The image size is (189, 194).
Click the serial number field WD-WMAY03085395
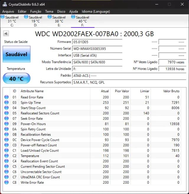[x=97, y=49]
